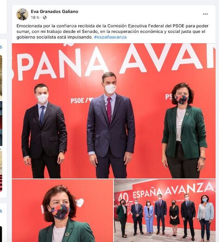The height and width of the screenshot is (242, 219).
Task: Follow the #españaavanza hashtag
Action: coord(110,37)
